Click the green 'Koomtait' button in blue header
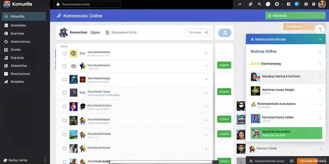This screenshot has width=329, height=164. [x=296, y=16]
